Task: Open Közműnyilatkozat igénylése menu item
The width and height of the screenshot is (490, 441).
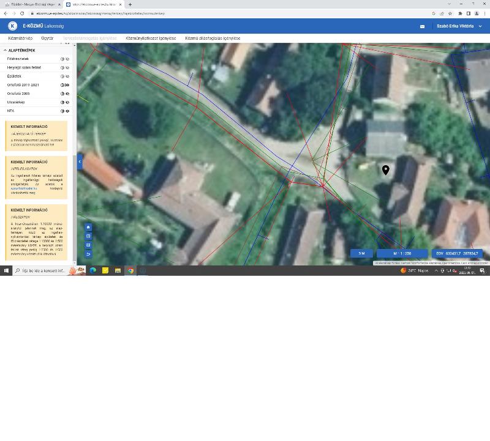Action: pyautogui.click(x=151, y=38)
